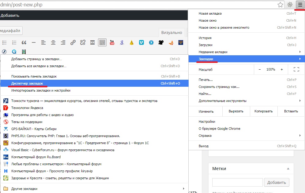Open the 'Технологии Яндекса' bookmark
Viewport: 305px width, 193px height.
click(x=27, y=108)
